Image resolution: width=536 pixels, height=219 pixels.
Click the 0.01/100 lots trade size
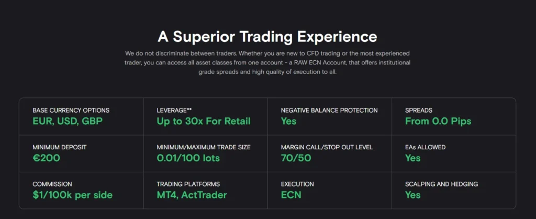coord(188,158)
